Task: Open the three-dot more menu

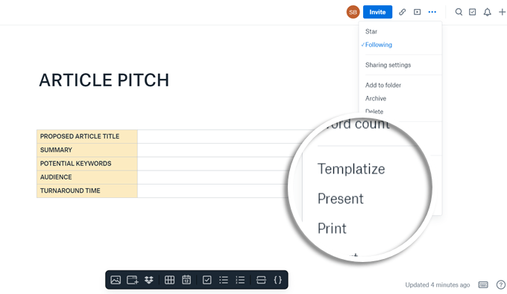Action: pos(432,12)
